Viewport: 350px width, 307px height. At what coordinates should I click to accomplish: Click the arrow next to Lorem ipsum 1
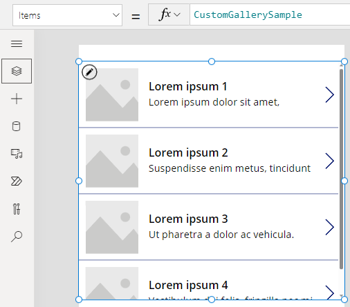click(330, 95)
